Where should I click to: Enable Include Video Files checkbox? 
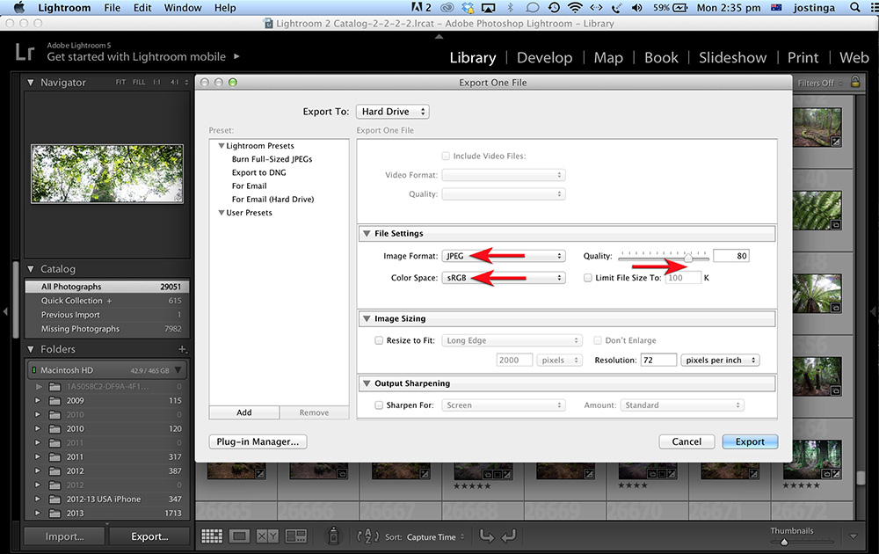446,156
